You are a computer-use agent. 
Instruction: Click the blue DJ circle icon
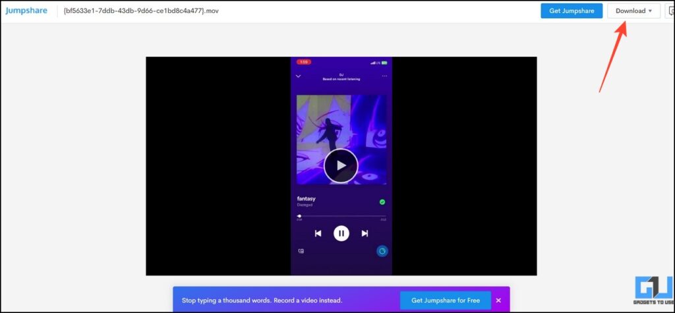point(382,251)
